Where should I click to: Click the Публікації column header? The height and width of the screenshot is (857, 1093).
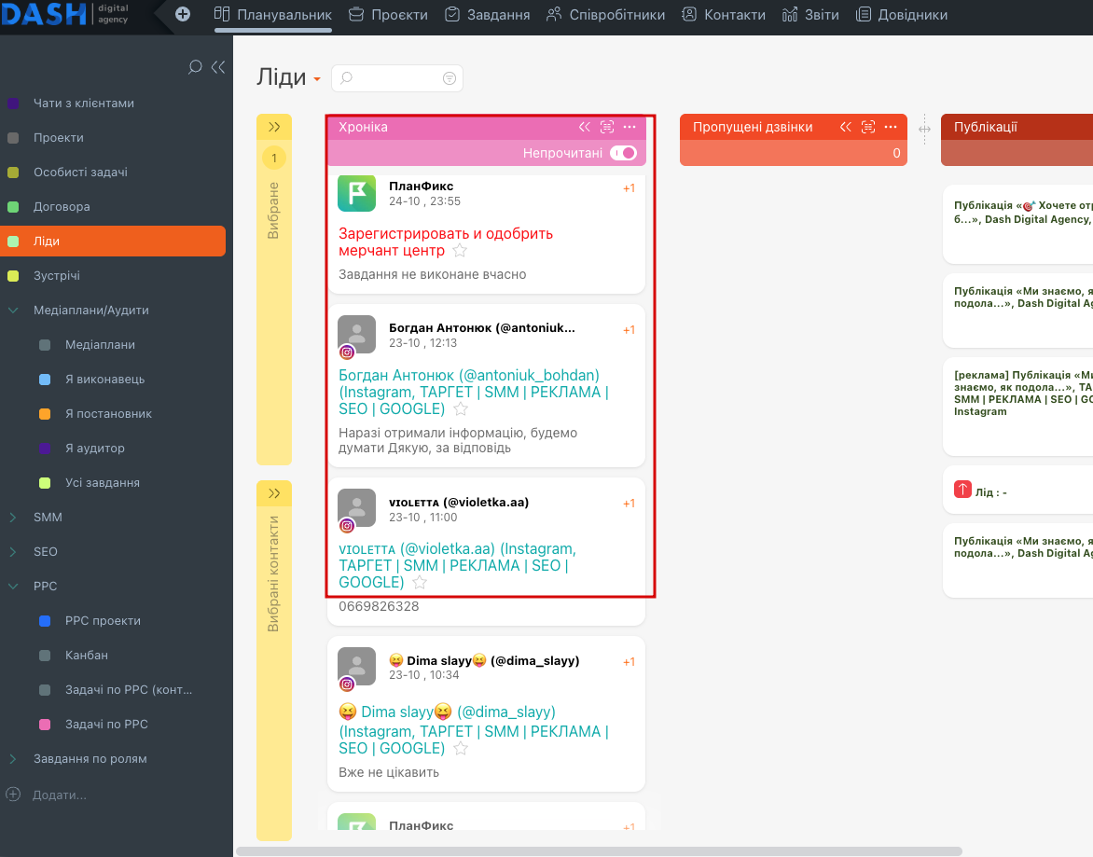[1017, 127]
